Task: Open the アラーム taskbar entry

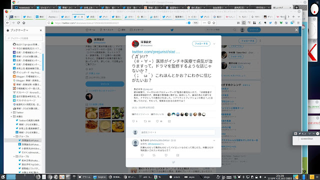Action: point(84,177)
